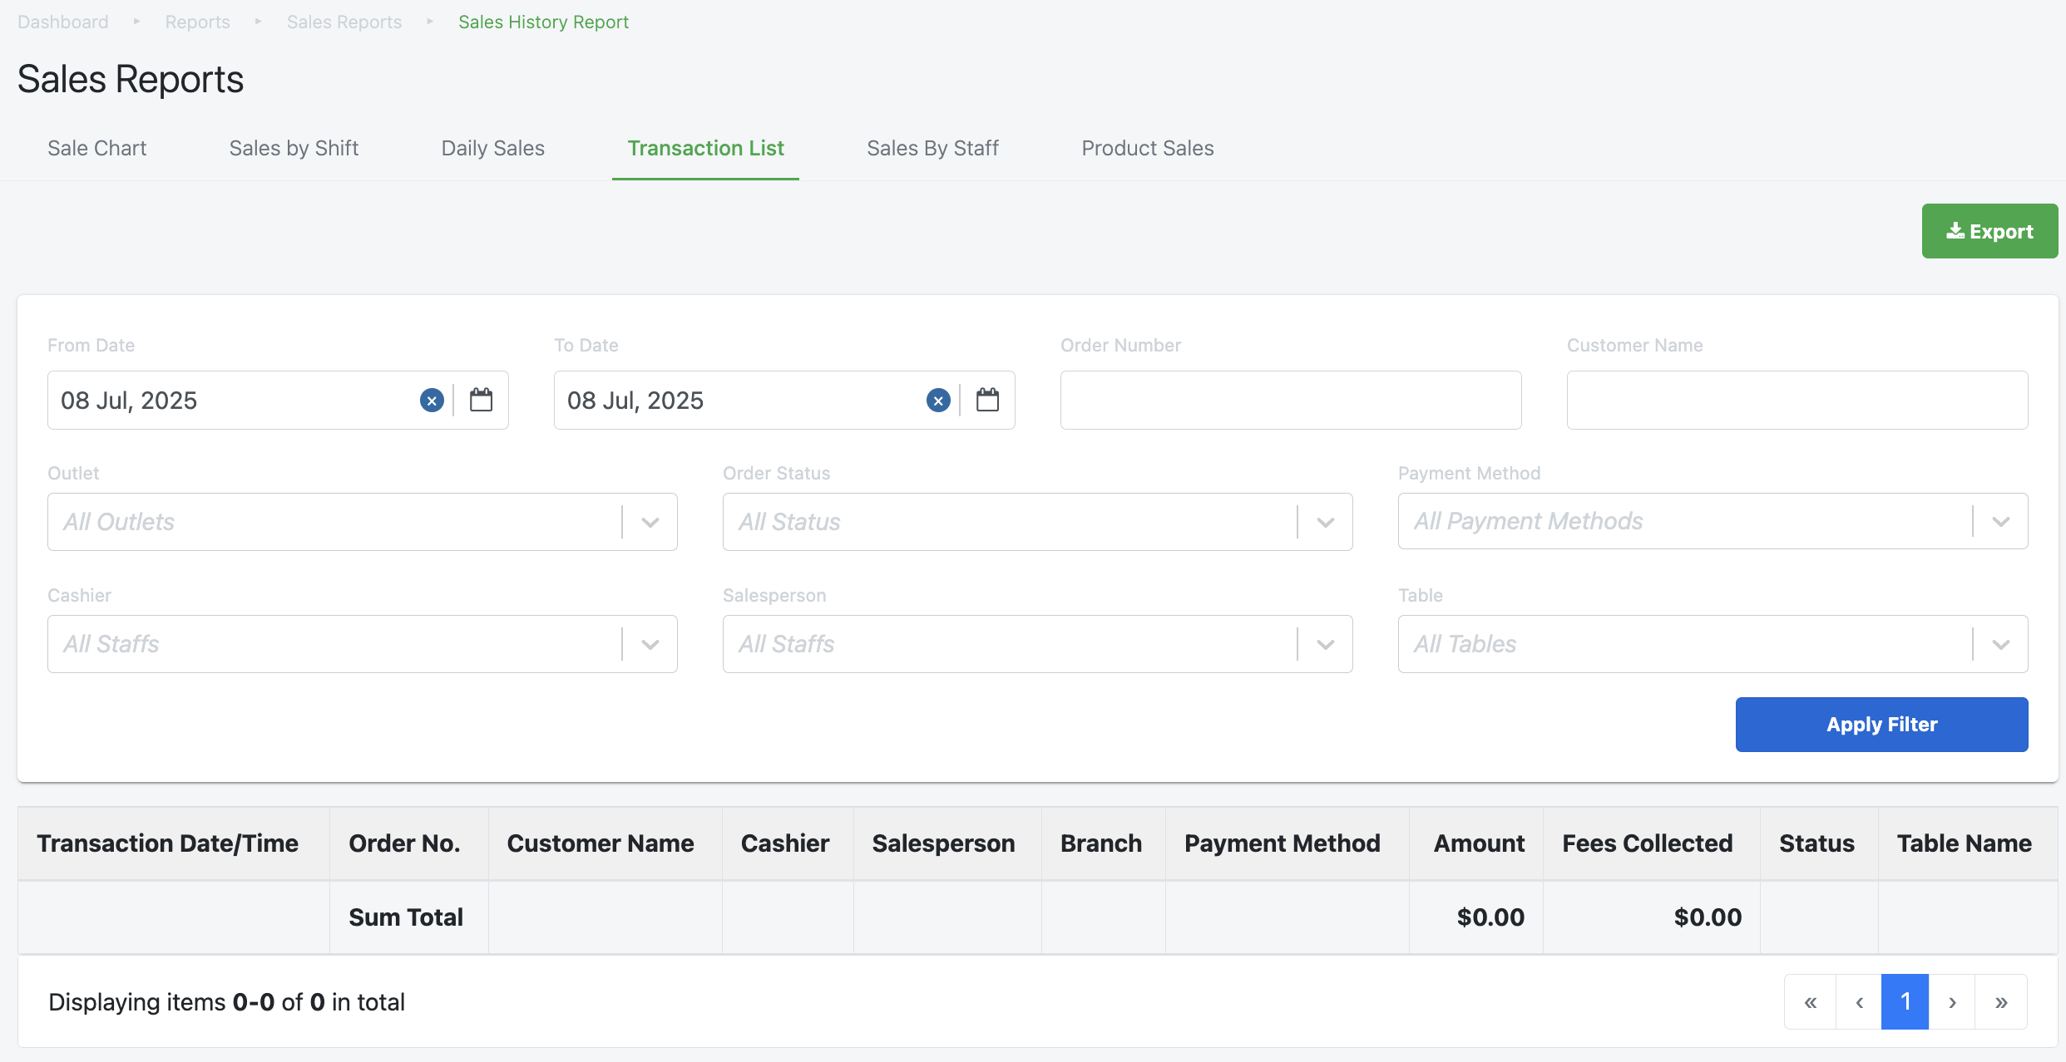Open the Sales By Staff tab
The height and width of the screenshot is (1062, 2066).
pos(932,148)
